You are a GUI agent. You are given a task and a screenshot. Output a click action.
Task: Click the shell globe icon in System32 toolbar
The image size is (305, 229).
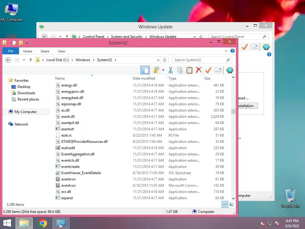[x=230, y=70]
